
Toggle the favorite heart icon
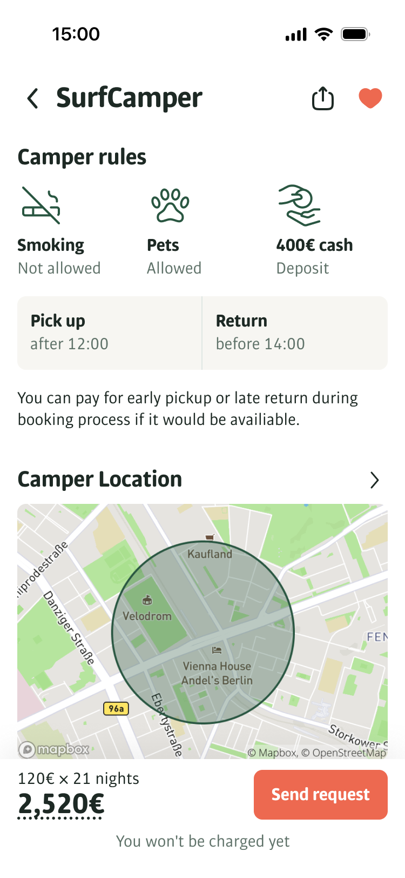click(x=370, y=98)
